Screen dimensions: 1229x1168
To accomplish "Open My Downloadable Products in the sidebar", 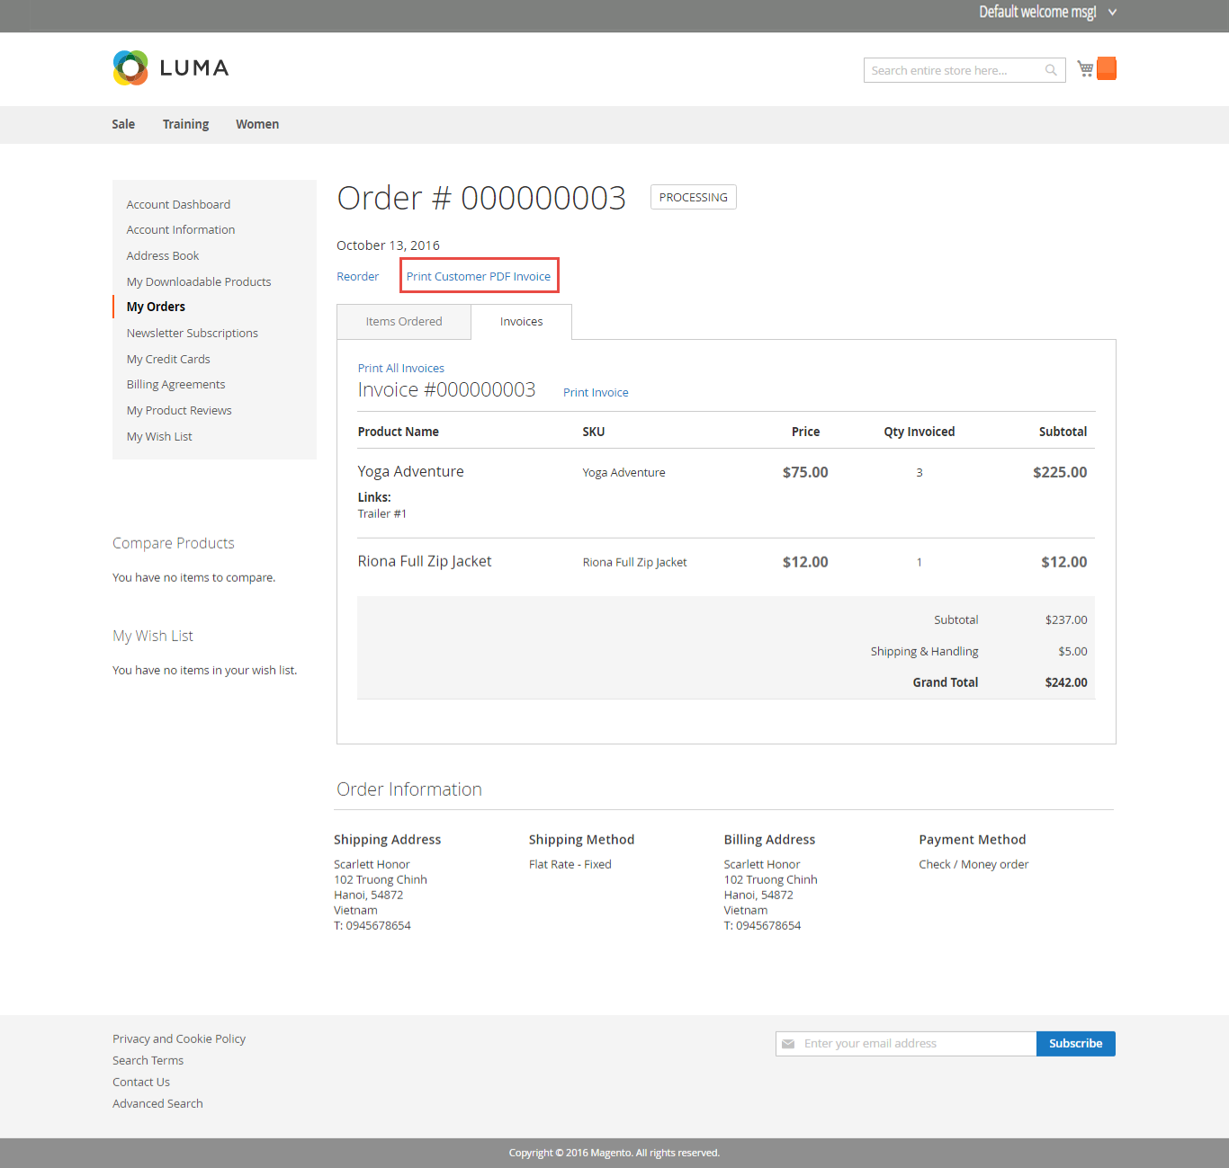I will pos(198,281).
